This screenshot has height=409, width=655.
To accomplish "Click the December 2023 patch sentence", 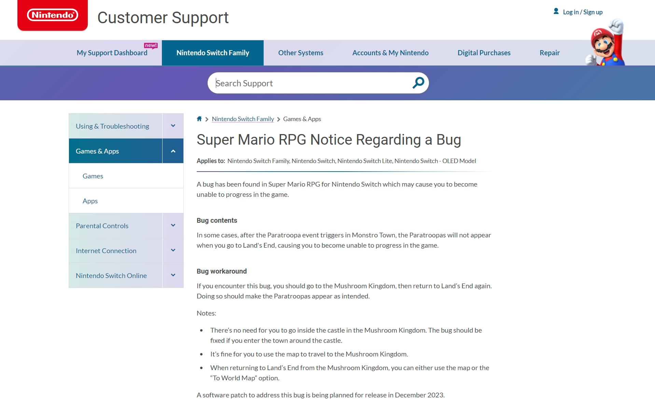I will pyautogui.click(x=321, y=395).
